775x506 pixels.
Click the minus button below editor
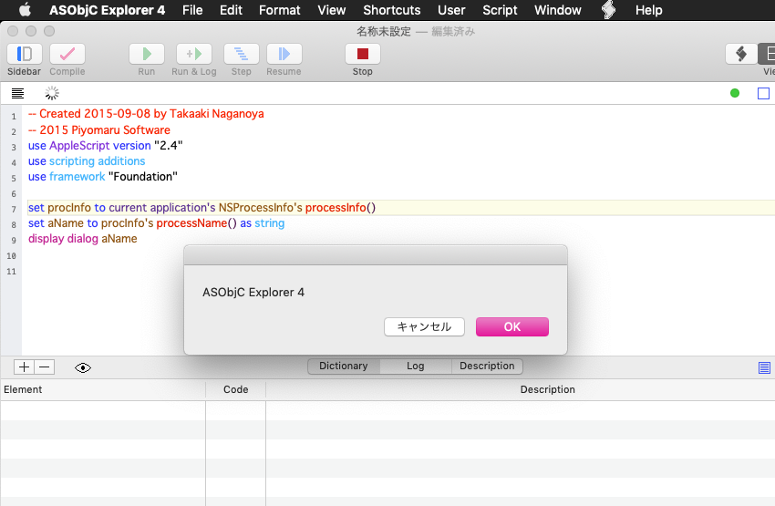click(x=45, y=367)
